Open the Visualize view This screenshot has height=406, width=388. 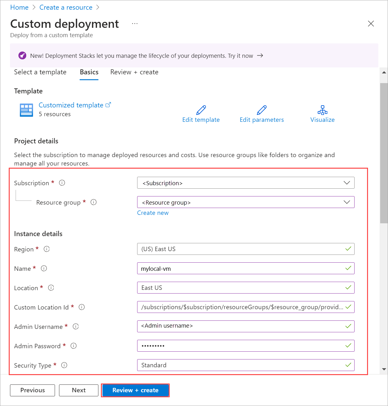tap(322, 110)
